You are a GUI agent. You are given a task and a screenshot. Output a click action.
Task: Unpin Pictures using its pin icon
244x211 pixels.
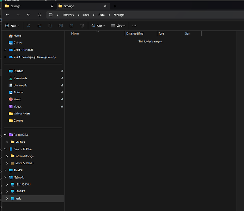[62, 92]
